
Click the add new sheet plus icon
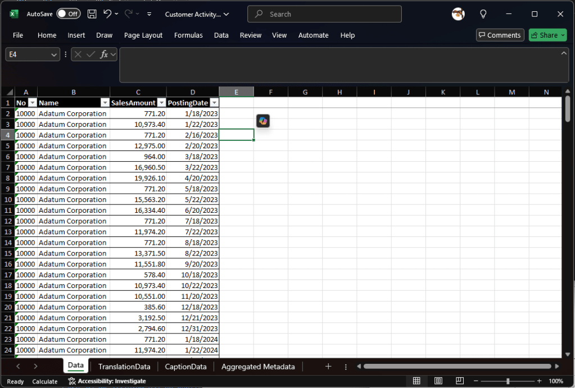pos(328,366)
